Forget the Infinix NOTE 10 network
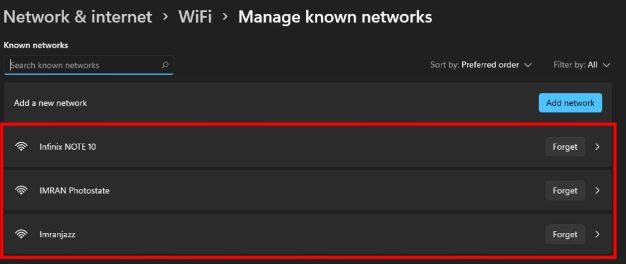This screenshot has width=626, height=264. coord(565,147)
